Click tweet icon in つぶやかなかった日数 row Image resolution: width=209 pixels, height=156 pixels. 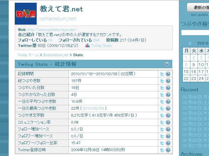pos(162,95)
